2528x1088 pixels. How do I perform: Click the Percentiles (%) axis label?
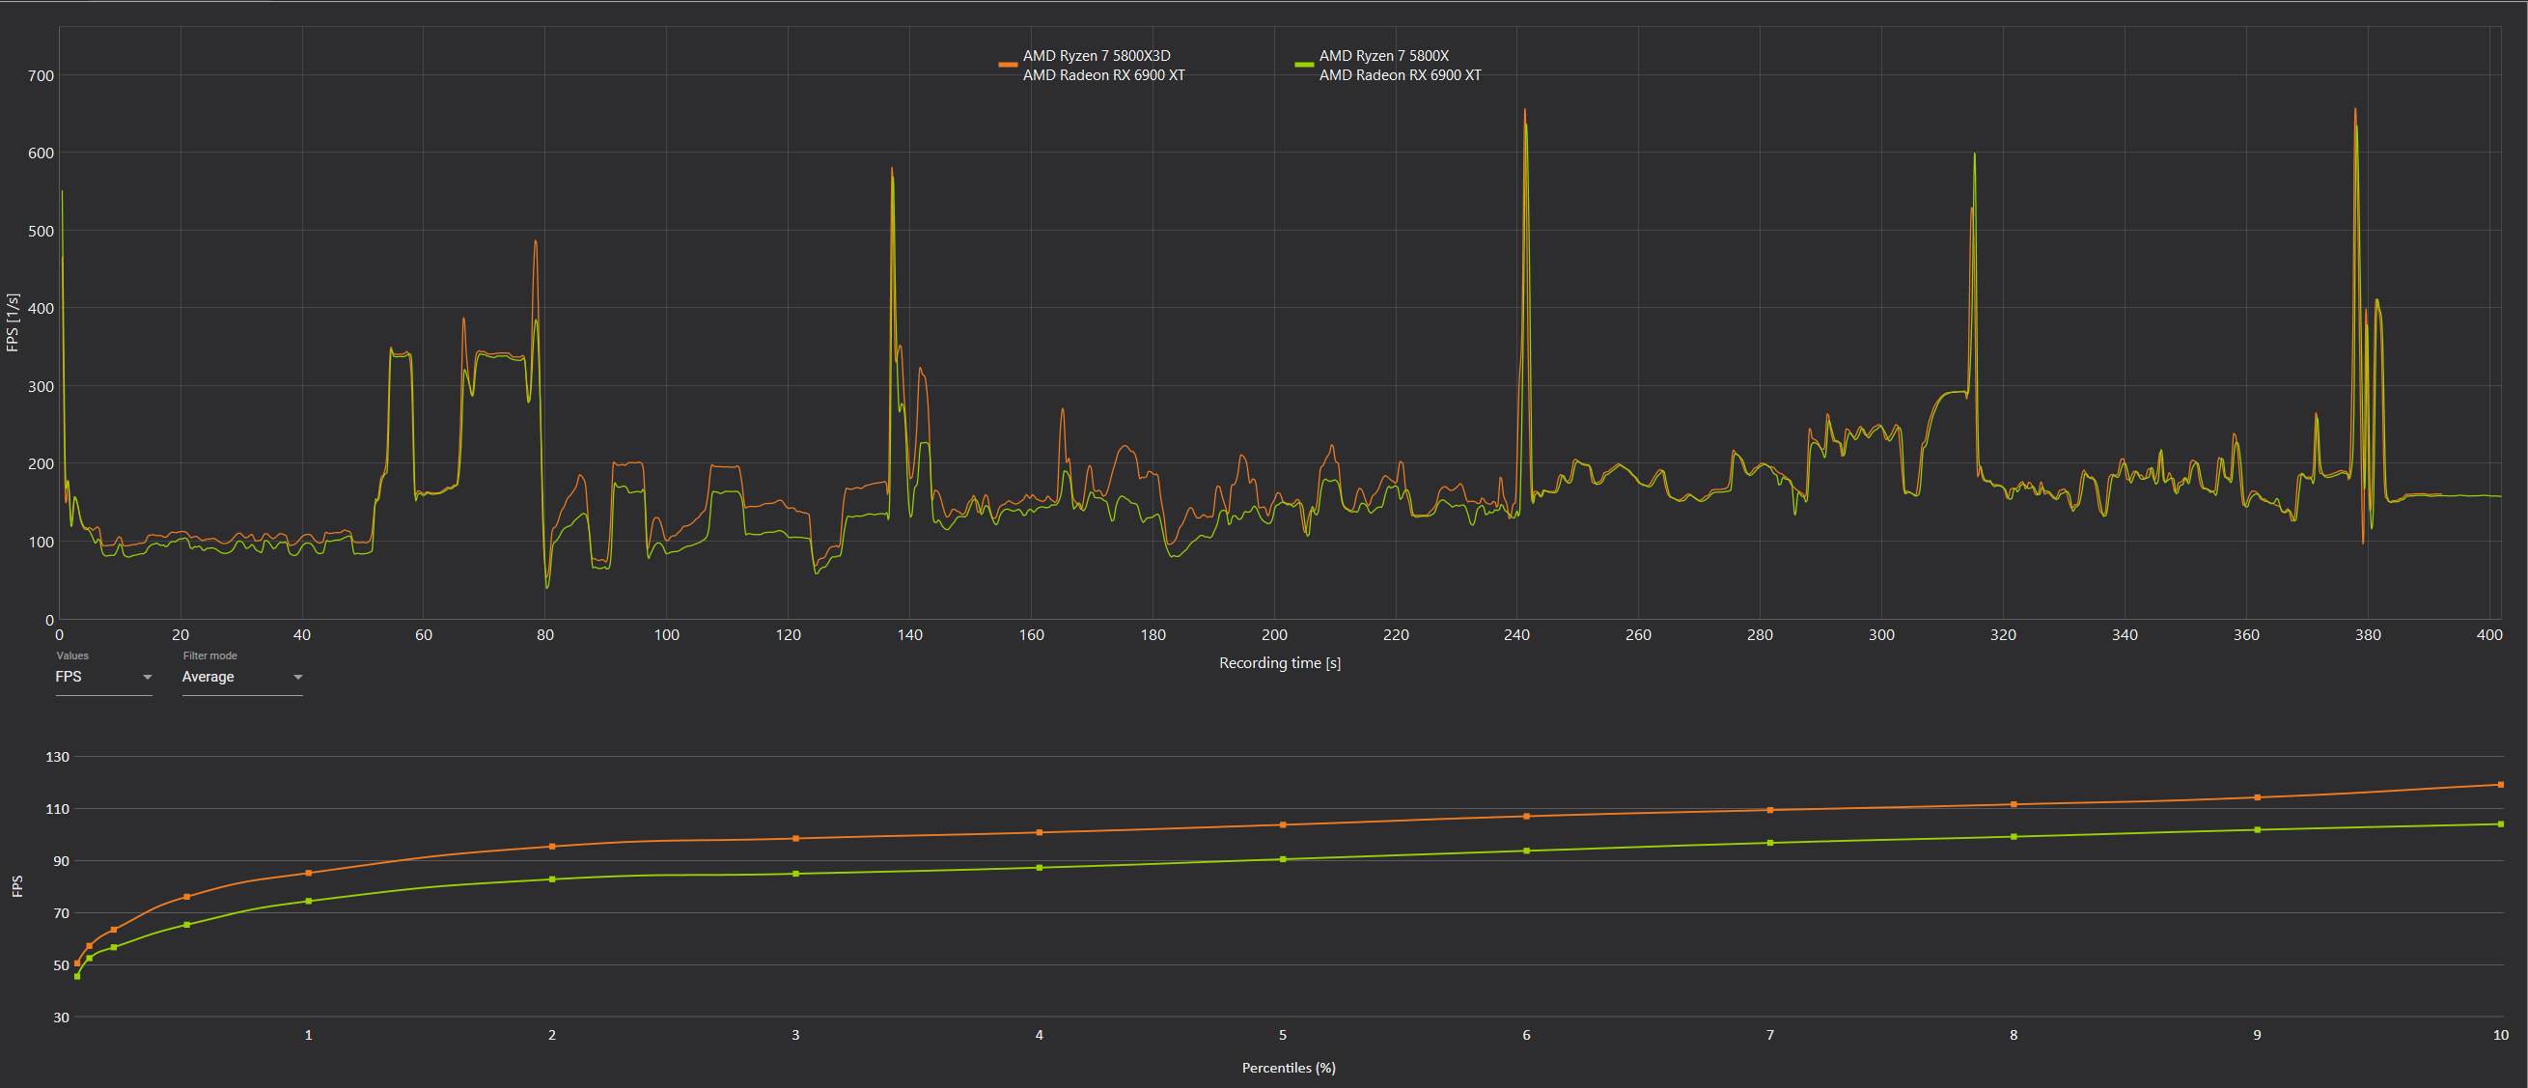(1288, 1068)
